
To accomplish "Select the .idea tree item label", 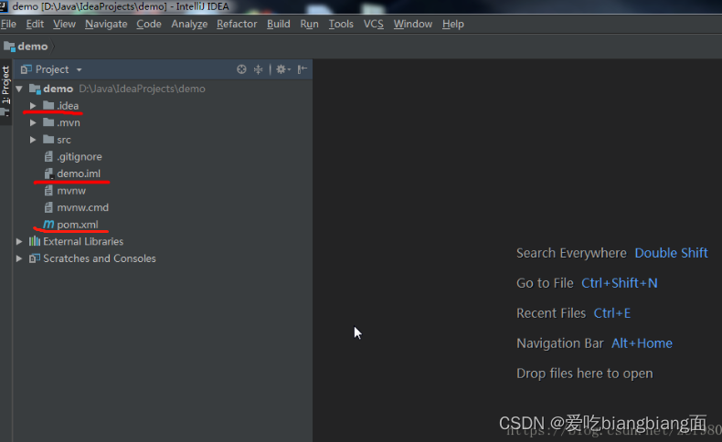I will tap(68, 106).
